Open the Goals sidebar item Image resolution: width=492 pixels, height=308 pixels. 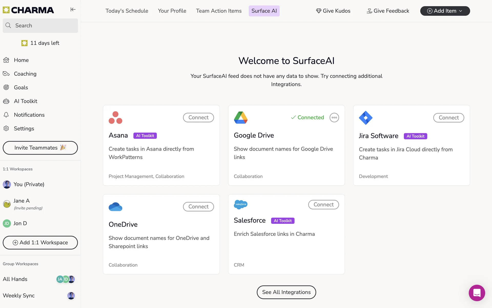(x=21, y=88)
